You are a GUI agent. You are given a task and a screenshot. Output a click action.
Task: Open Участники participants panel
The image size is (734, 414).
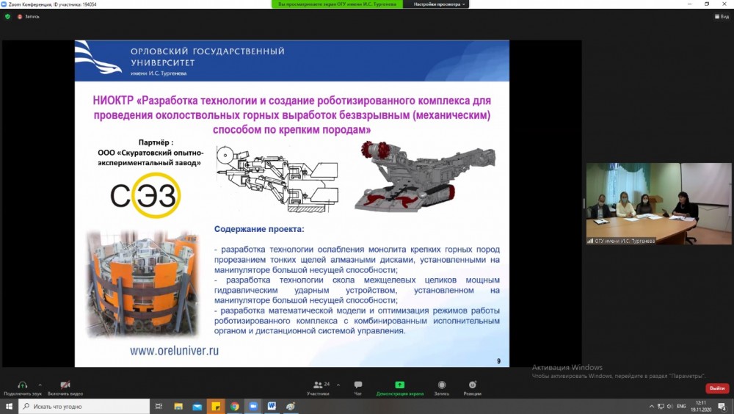pyautogui.click(x=318, y=385)
